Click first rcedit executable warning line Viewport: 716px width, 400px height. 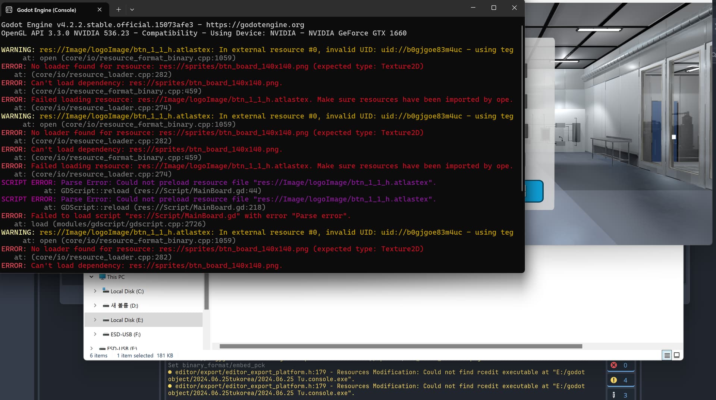coord(377,375)
